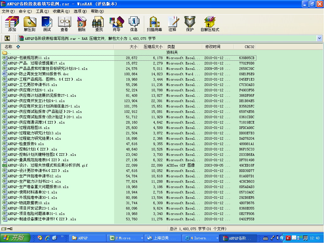
Task: Open the Microsoft Excel taskbar group
Action: 126,238
